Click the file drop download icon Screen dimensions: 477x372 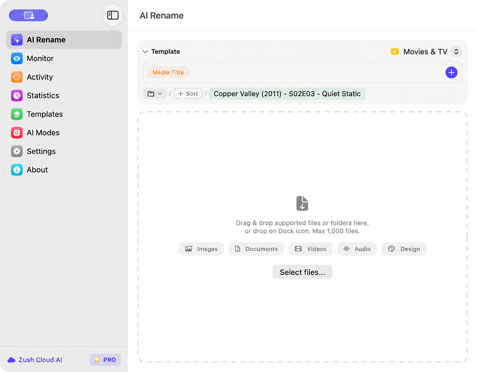coord(302,203)
